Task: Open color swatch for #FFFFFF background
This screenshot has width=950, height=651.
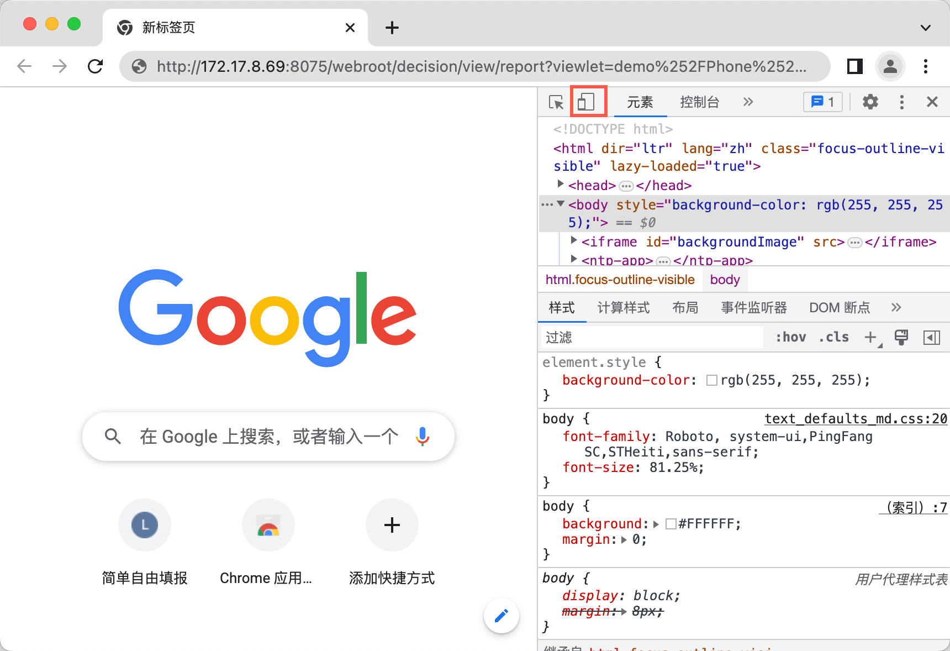Action: tap(671, 524)
